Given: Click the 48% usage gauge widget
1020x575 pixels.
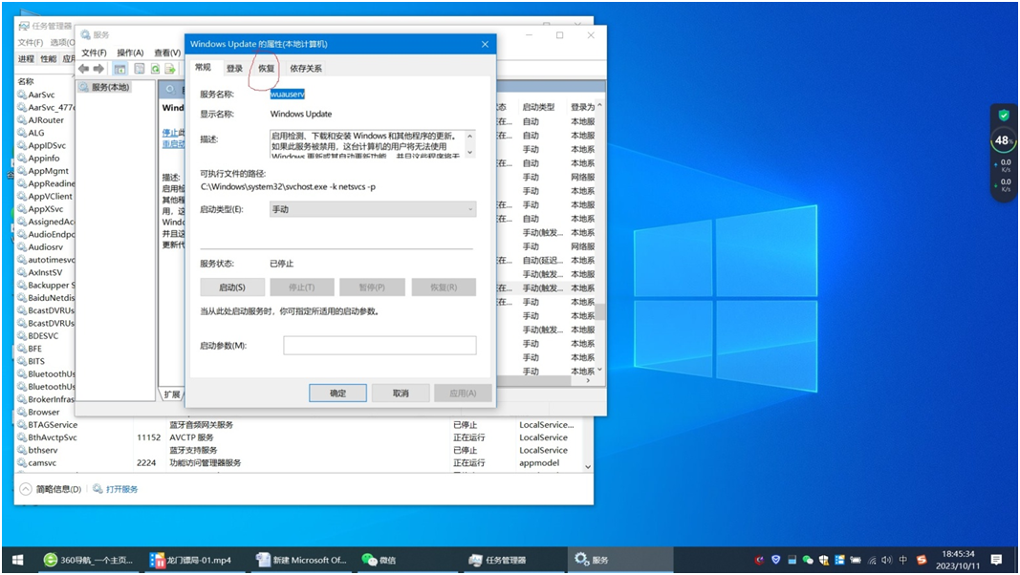Looking at the screenshot, I should [1003, 140].
